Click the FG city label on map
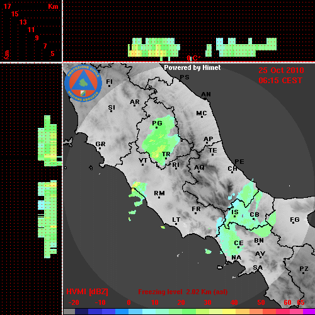The image size is (315, 315). coord(294,220)
